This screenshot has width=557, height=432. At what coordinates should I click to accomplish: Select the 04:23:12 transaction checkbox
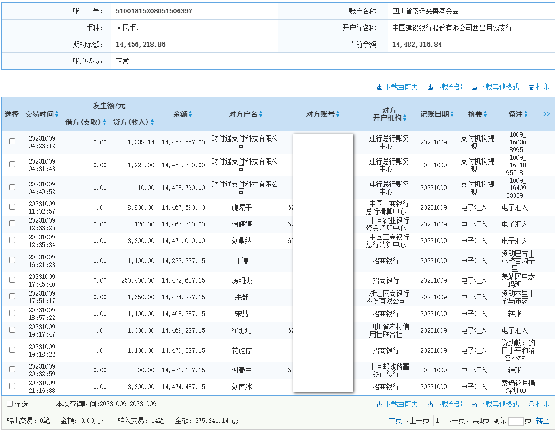[12, 141]
